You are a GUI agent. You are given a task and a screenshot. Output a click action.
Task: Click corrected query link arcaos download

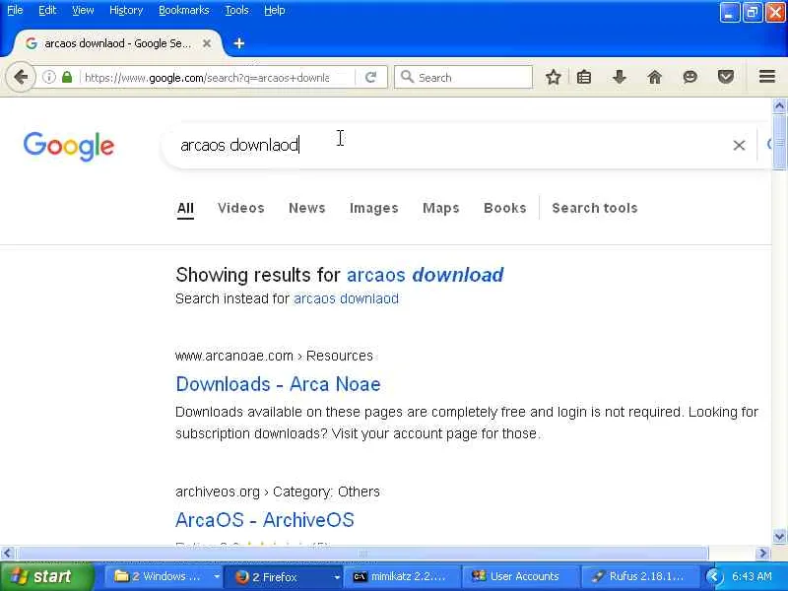[x=426, y=275]
